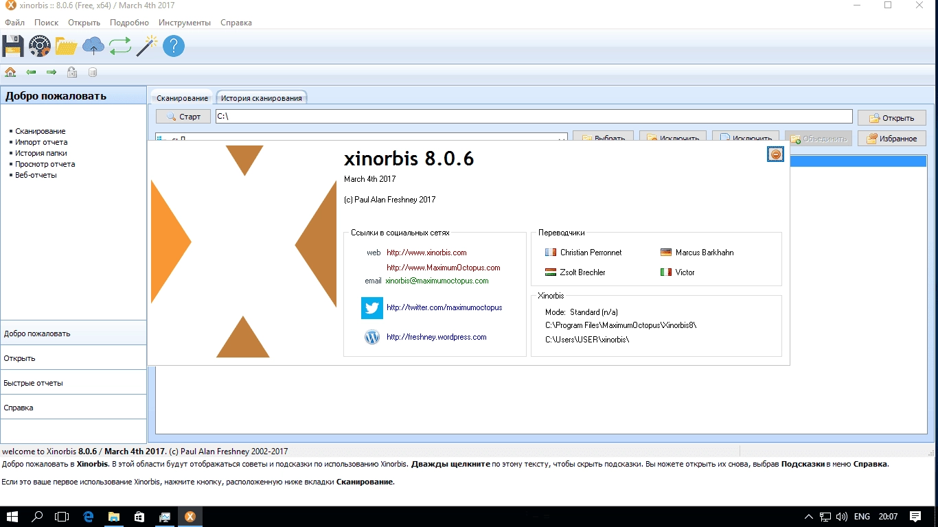Click the floppy disk save icon
938x527 pixels.
(x=13, y=46)
